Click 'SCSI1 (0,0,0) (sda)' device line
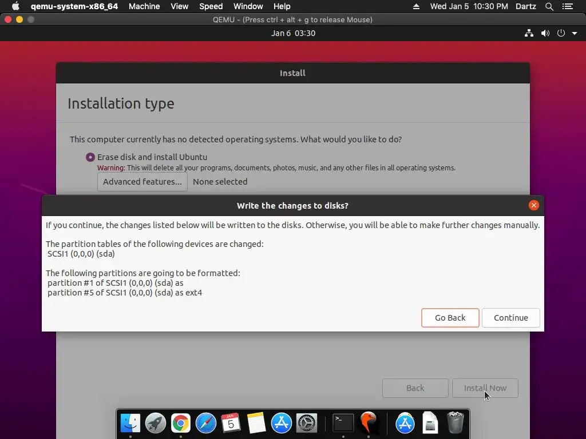 (81, 254)
